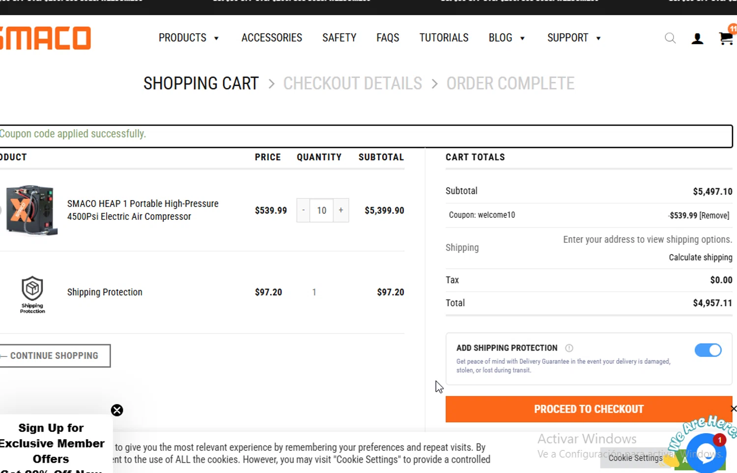The image size is (737, 473).
Task: Click the shipping protection info icon
Action: (569, 348)
